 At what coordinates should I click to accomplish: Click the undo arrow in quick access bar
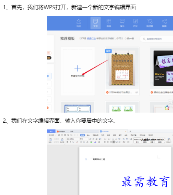point(71,135)
